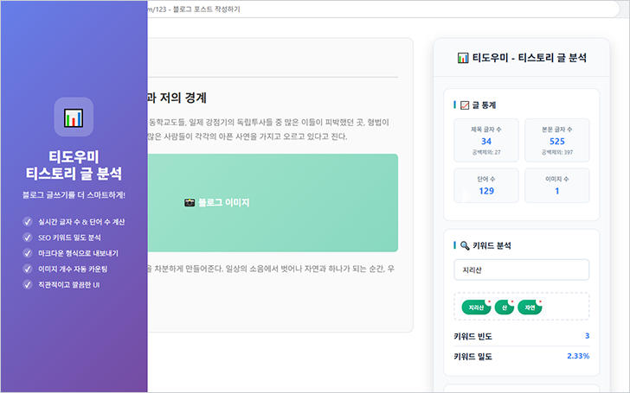Click the 이미지 수 1 stat card
630x393 pixels.
557,185
